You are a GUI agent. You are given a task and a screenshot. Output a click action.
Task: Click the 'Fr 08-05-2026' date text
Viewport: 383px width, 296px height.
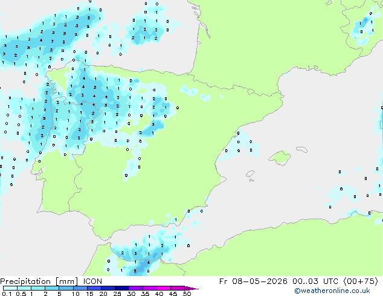tap(253, 282)
